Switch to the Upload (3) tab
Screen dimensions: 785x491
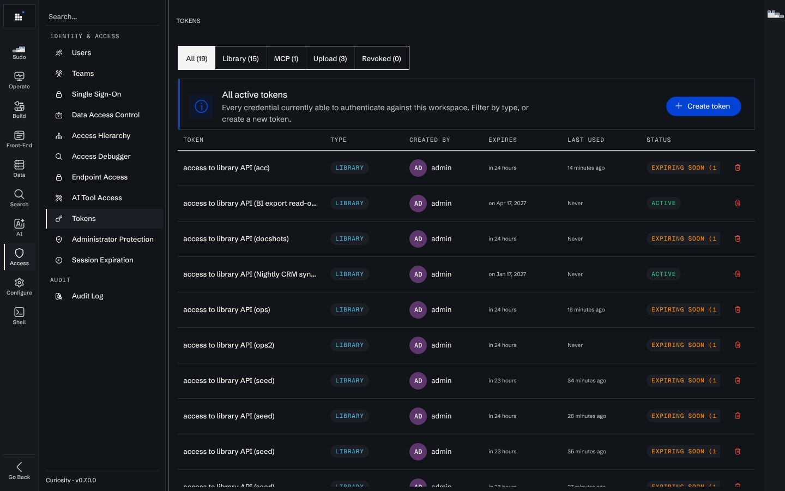pos(330,58)
